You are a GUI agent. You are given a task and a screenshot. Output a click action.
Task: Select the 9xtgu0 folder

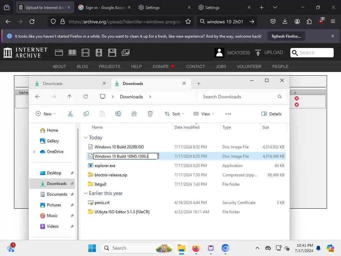(x=100, y=184)
